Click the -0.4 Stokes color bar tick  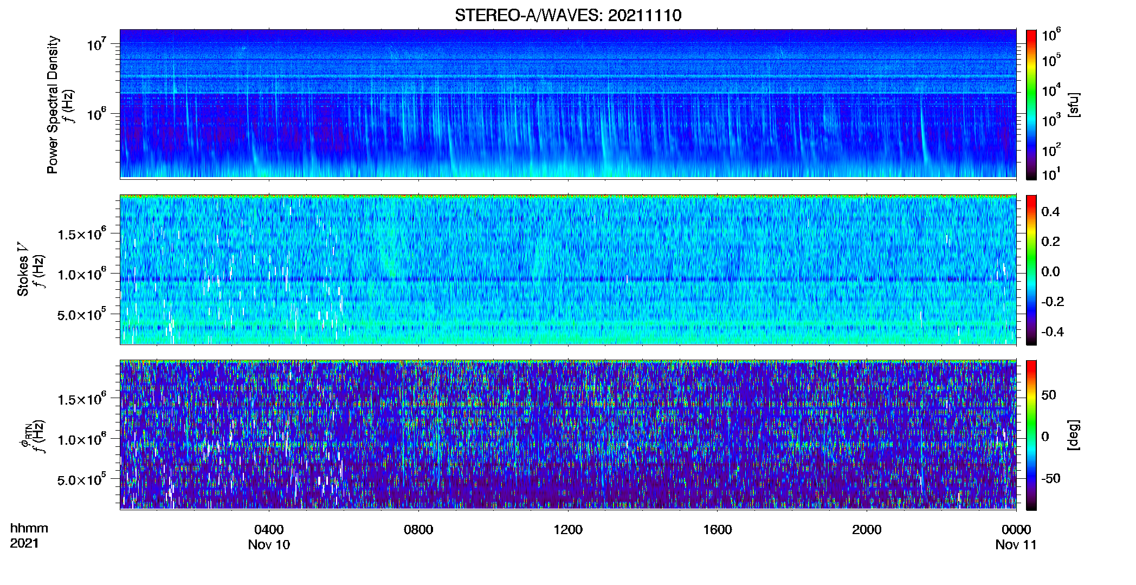(1053, 331)
